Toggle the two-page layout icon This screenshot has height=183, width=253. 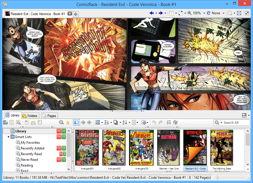click(x=171, y=13)
